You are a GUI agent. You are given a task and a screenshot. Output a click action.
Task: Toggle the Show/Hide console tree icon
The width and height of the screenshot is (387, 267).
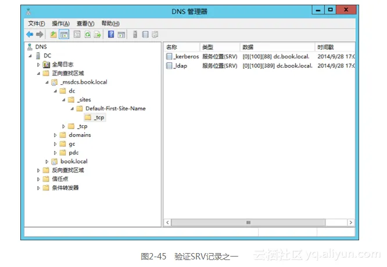[64, 34]
